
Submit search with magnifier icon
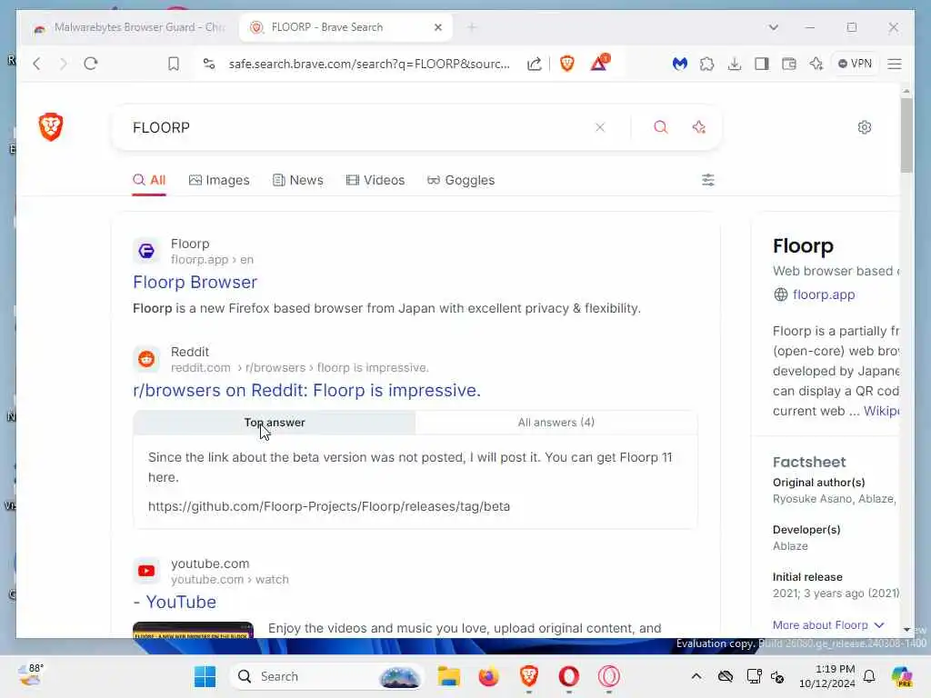661,127
